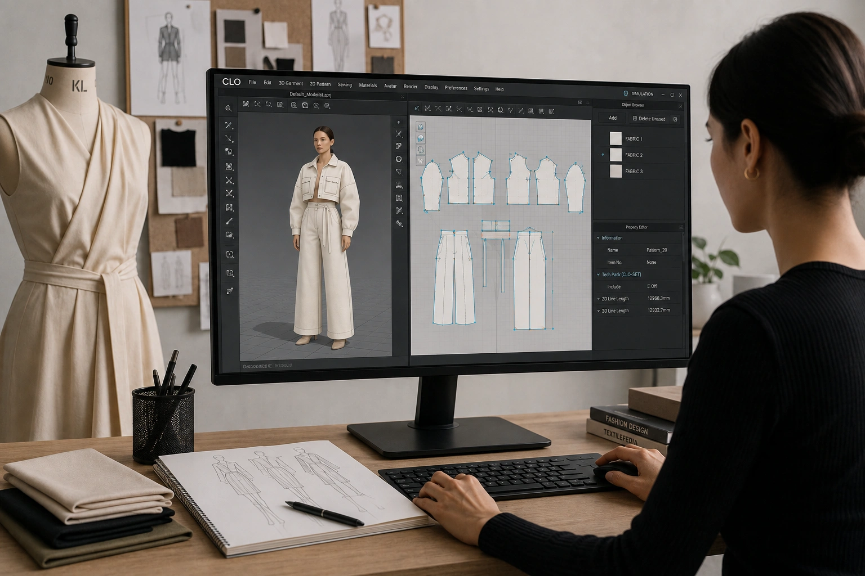Screen dimensions: 865x576
Task: Expand the 2D Line Length row
Action: pos(599,299)
